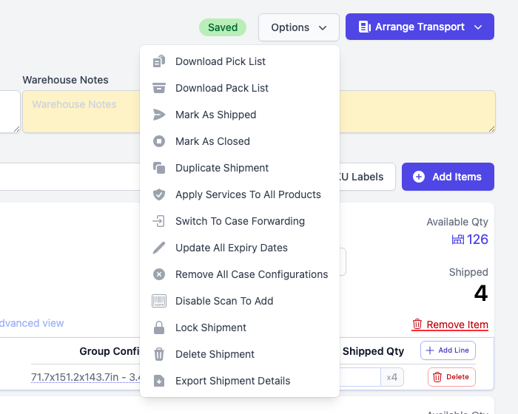518x414 pixels.
Task: Click the Download Pick List document icon
Action: tap(159, 61)
